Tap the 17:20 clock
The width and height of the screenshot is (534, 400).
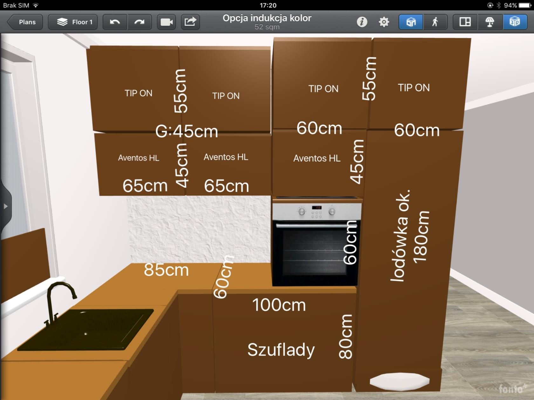click(268, 5)
